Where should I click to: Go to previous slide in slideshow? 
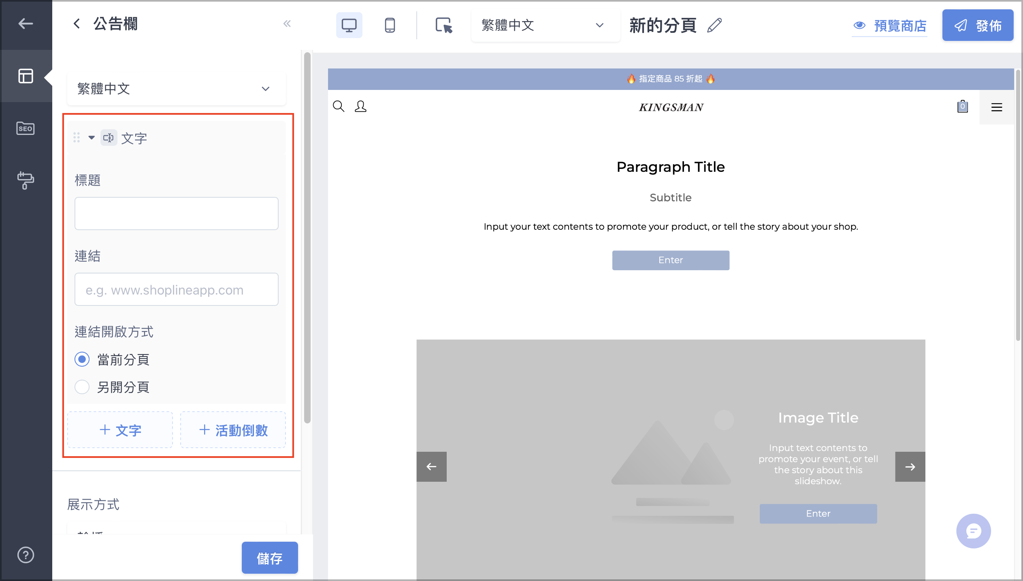[431, 467]
